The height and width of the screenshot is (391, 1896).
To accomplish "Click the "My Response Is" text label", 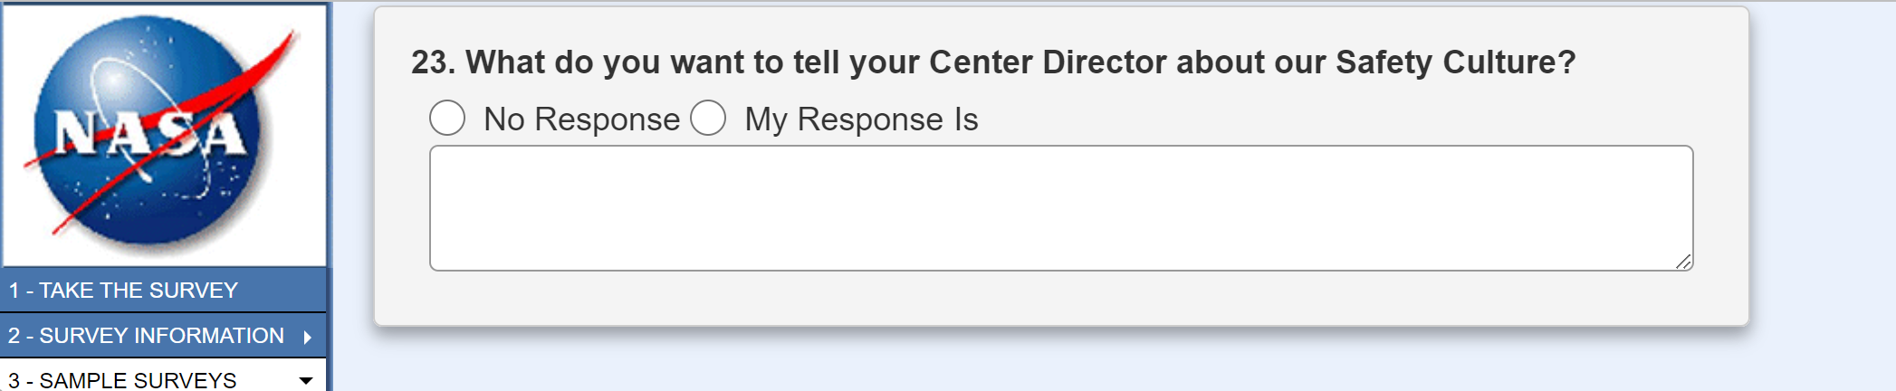I will pos(861,119).
